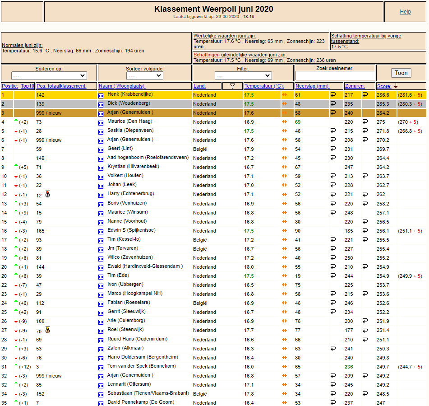Viewport: 429px width, 406px height.
Task: Sort by the Temperatuur (°C) column header
Action: pos(264,86)
